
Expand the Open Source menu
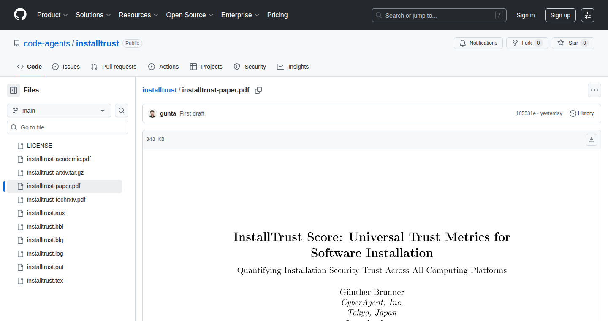(190, 15)
